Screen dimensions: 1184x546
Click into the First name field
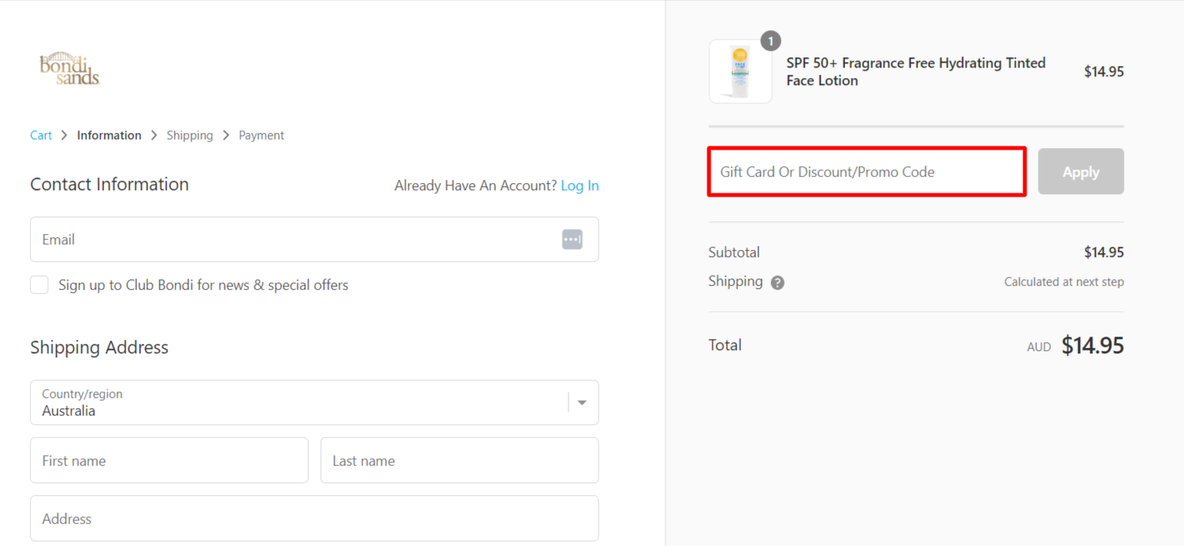coord(169,460)
